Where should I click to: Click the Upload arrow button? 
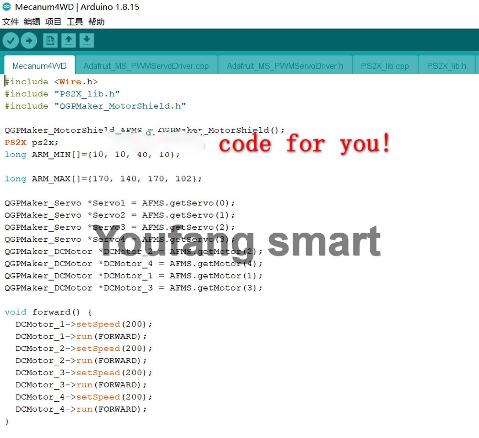29,40
